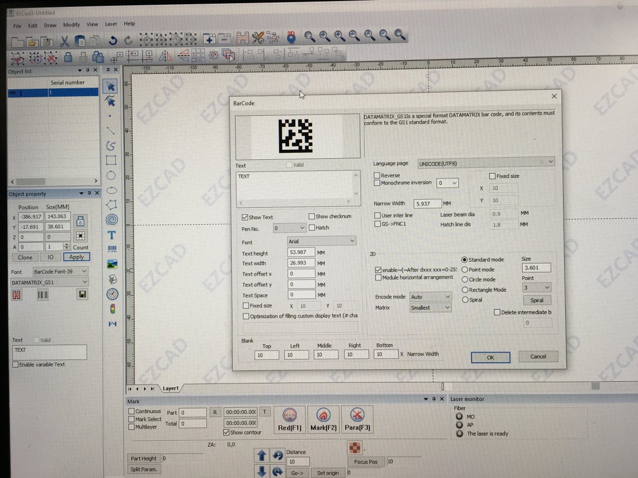Click the Mark(F2) laser button
Image resolution: width=638 pixels, height=478 pixels.
click(x=323, y=420)
